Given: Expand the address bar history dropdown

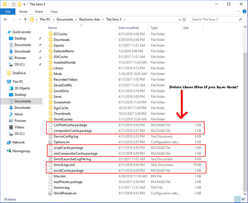Looking at the screenshot, I should [x=180, y=20].
